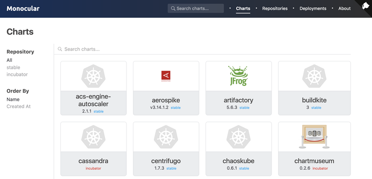Click the corner ribbon icon at top right

pos(365,6)
